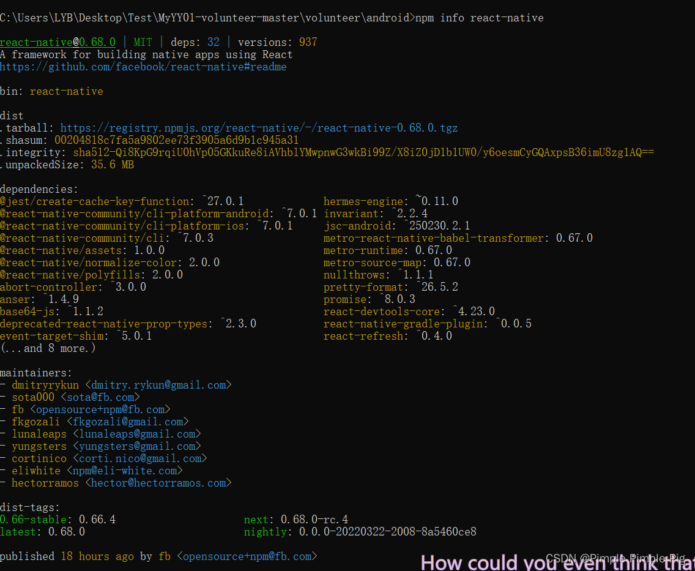Click the deps count 32

213,43
